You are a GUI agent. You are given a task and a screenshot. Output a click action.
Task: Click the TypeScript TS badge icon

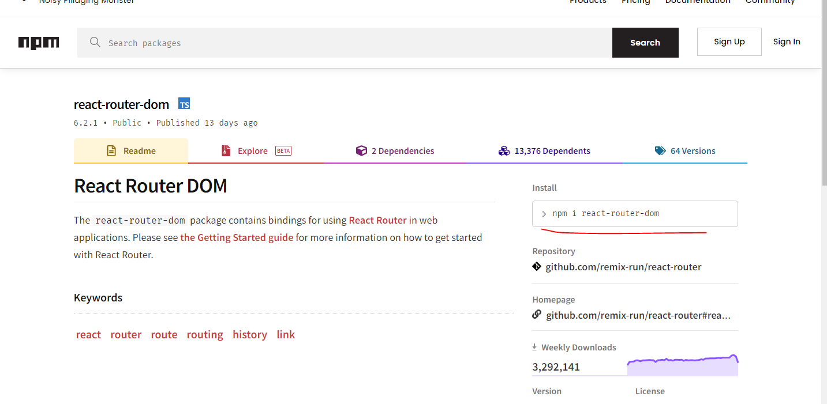[x=184, y=104]
